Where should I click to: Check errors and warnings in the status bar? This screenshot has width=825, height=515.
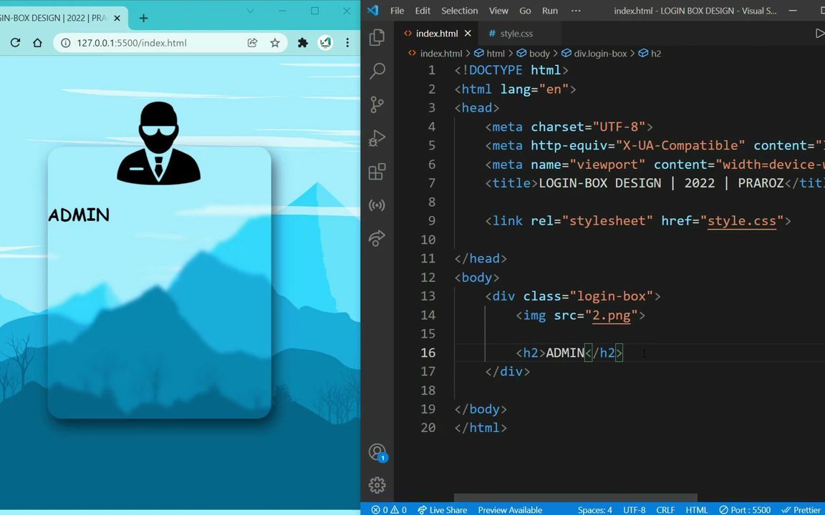(387, 509)
